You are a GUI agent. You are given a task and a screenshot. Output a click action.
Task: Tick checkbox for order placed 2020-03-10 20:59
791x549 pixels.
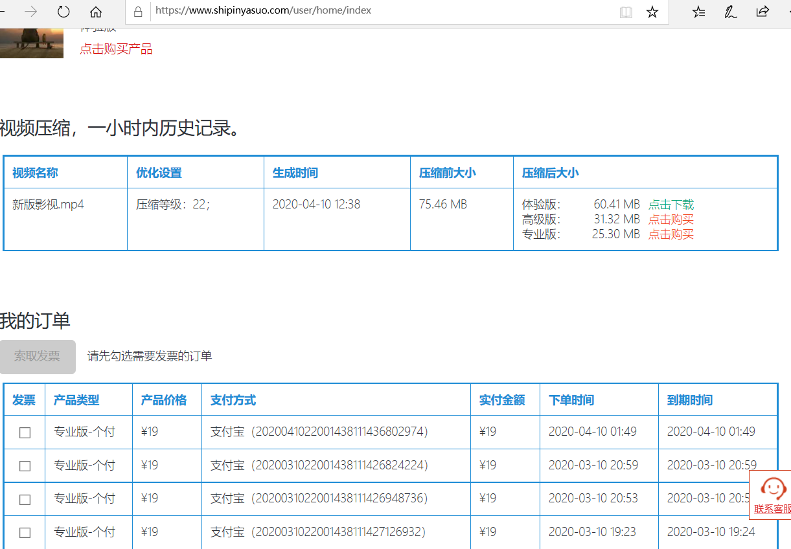click(x=25, y=466)
